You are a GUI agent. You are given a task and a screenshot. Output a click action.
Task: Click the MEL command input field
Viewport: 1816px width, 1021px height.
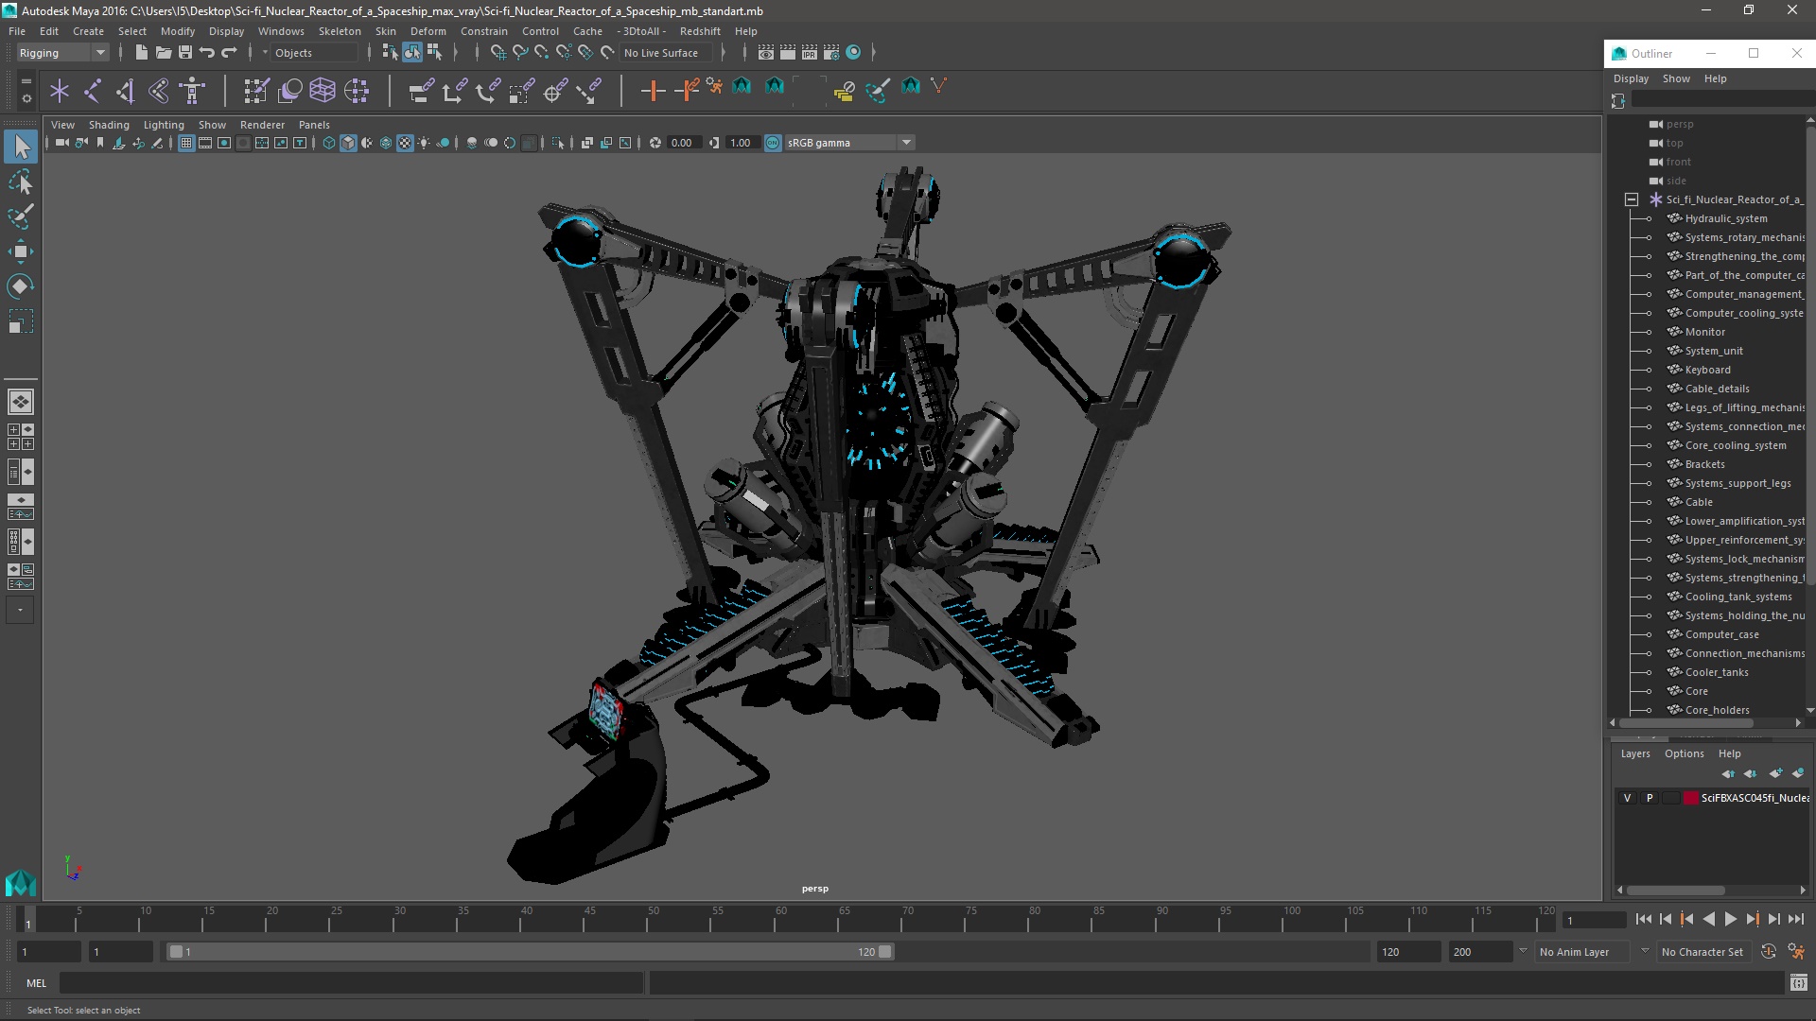click(350, 983)
